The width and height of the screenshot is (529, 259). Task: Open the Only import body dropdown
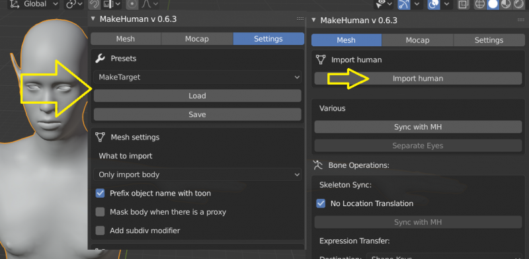pyautogui.click(x=197, y=174)
